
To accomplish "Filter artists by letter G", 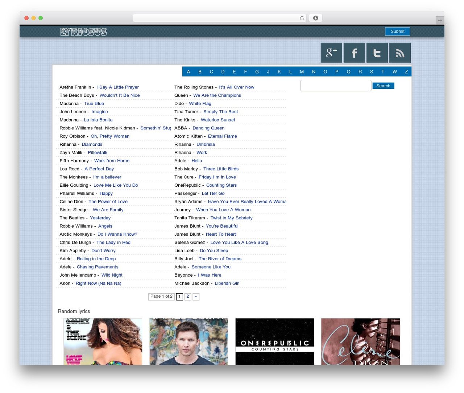I will pos(257,72).
